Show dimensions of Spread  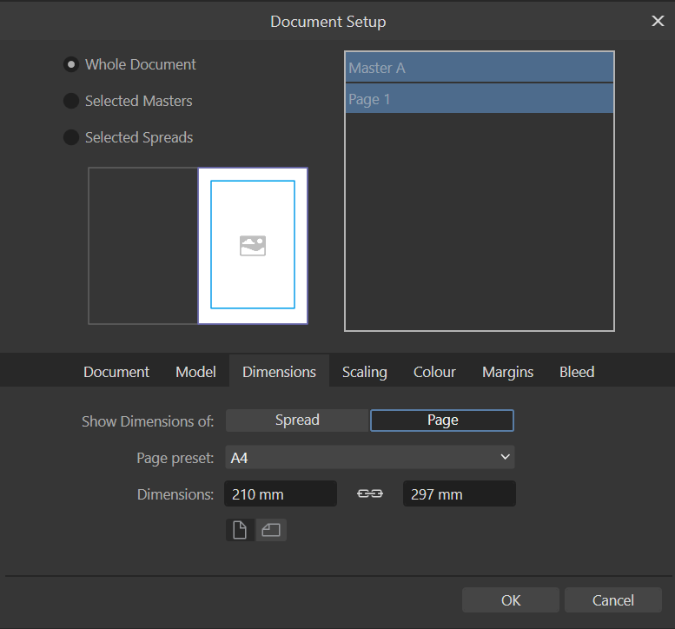point(297,420)
